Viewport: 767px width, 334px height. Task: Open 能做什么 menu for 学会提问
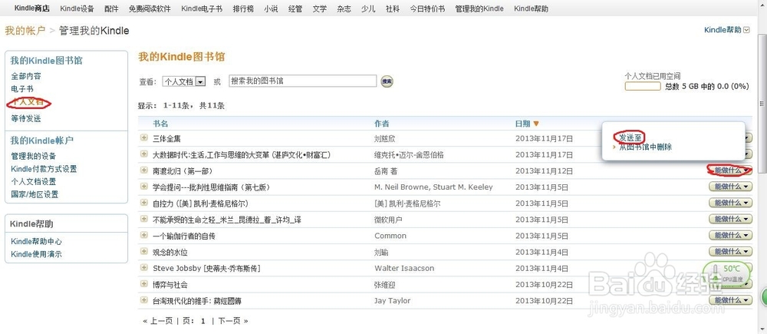(730, 187)
